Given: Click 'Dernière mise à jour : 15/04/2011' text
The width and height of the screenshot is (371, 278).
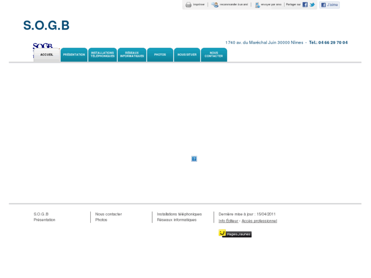Looking at the screenshot, I should [247, 214].
